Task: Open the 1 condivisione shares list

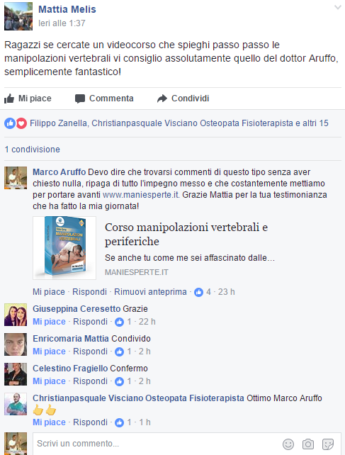Action: 32,150
